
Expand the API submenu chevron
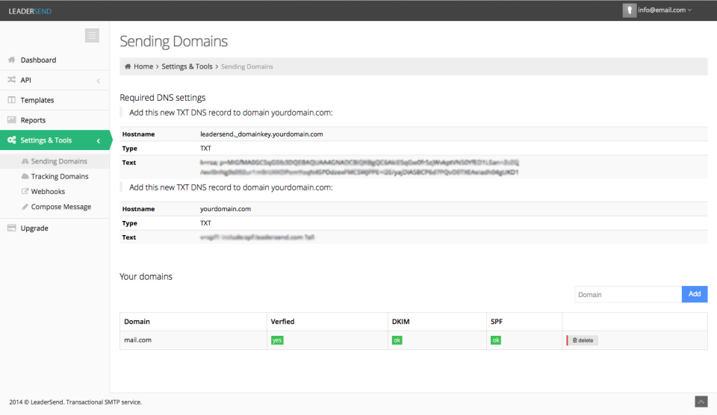[99, 81]
